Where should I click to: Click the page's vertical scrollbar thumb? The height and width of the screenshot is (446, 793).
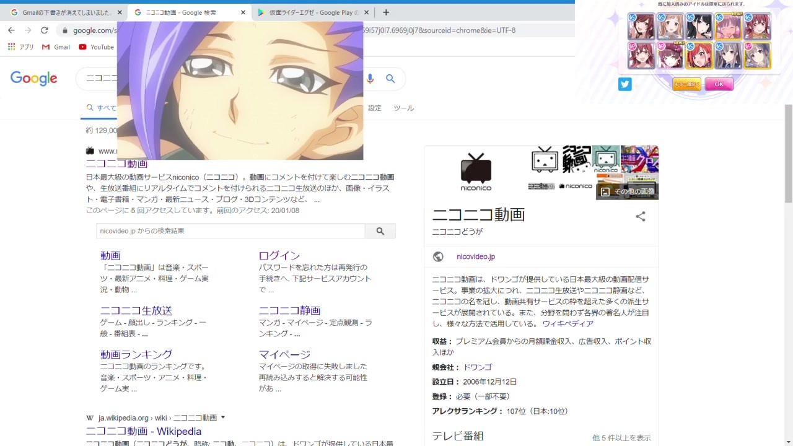pyautogui.click(x=788, y=154)
